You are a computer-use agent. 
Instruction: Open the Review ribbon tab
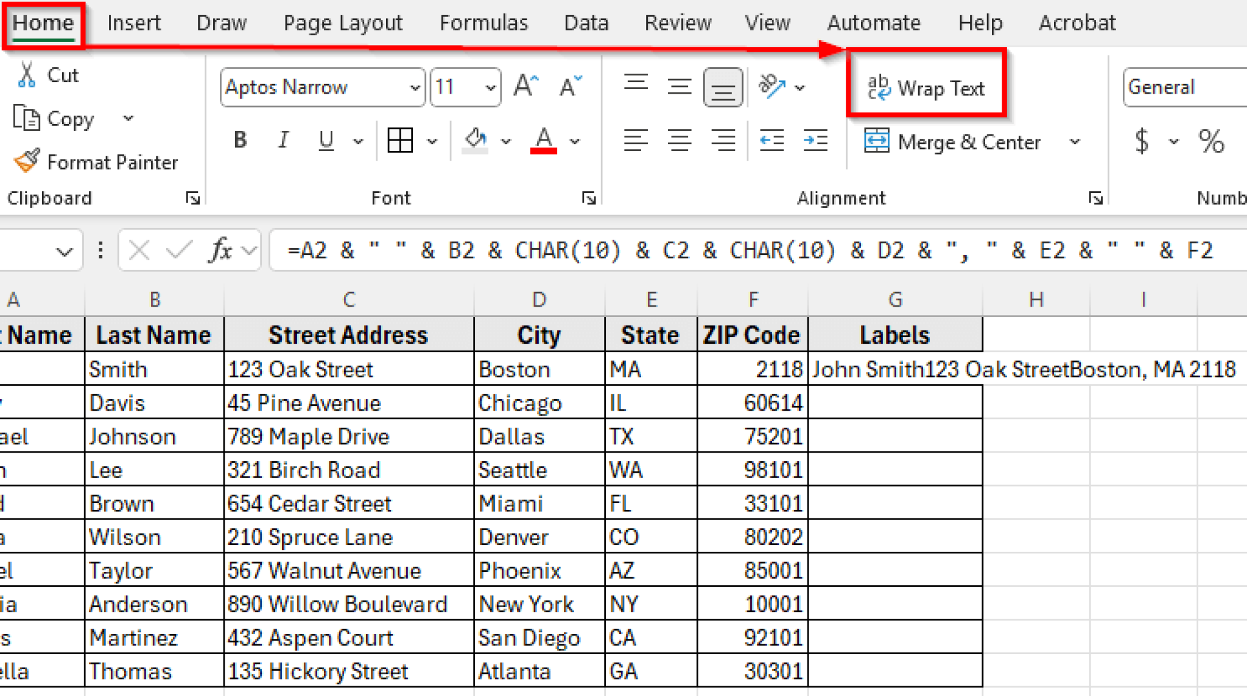(678, 23)
